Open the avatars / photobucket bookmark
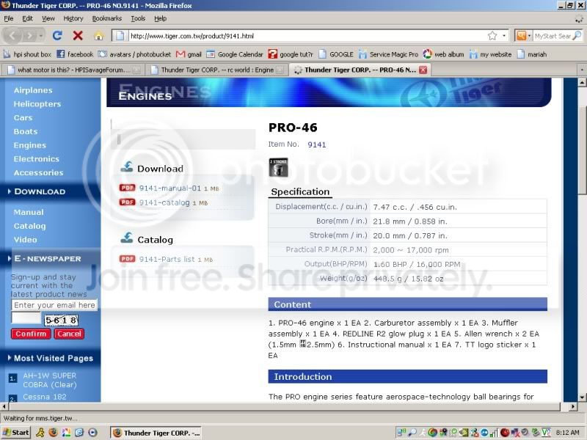The height and width of the screenshot is (440, 587). [x=134, y=54]
